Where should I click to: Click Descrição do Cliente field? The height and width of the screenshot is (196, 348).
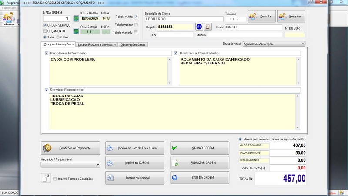(184, 19)
